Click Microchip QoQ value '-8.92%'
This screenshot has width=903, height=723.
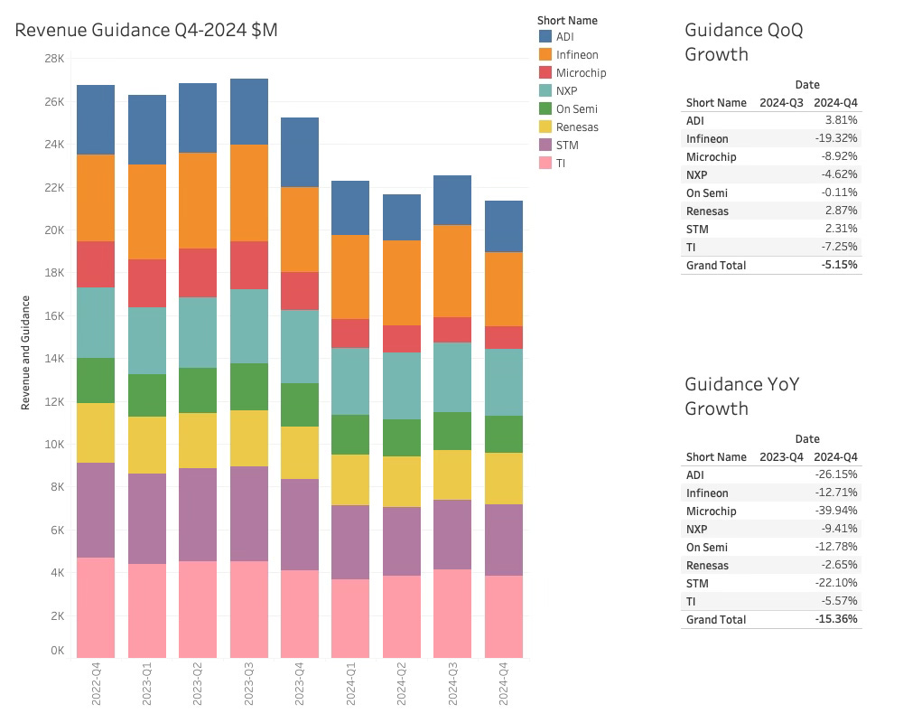[839, 156]
